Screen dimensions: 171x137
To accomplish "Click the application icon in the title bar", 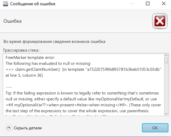I will pos(6,3).
